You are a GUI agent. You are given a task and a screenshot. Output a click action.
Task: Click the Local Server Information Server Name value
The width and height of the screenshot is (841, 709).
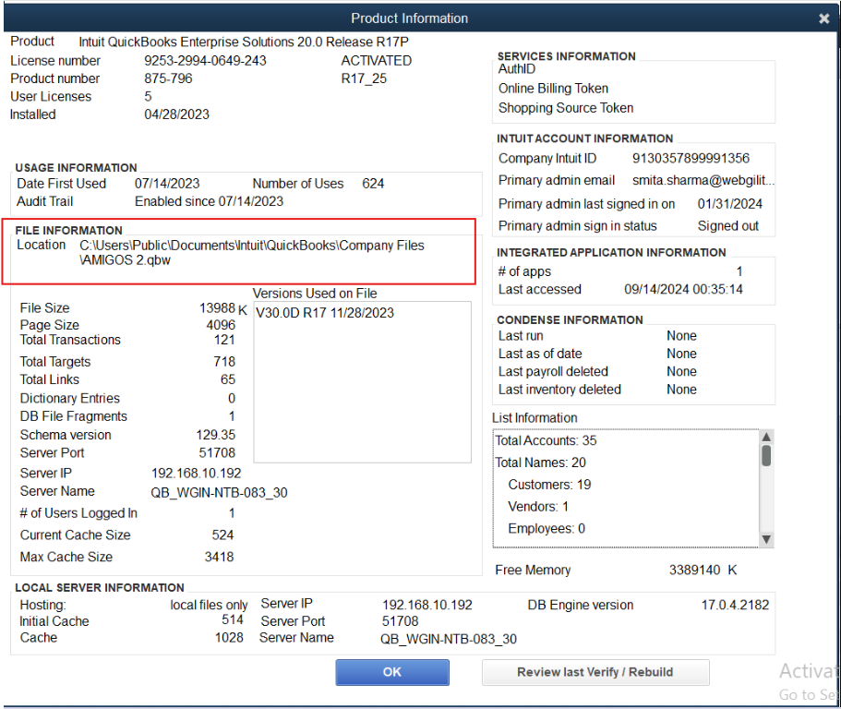(449, 639)
